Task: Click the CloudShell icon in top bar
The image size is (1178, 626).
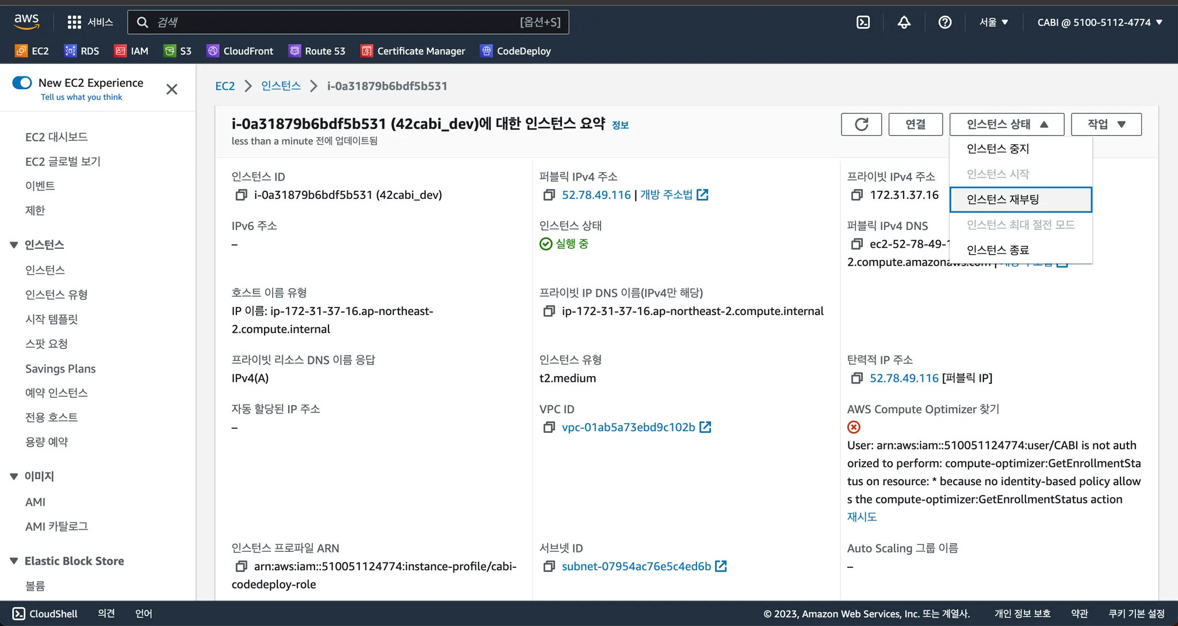Action: tap(863, 22)
